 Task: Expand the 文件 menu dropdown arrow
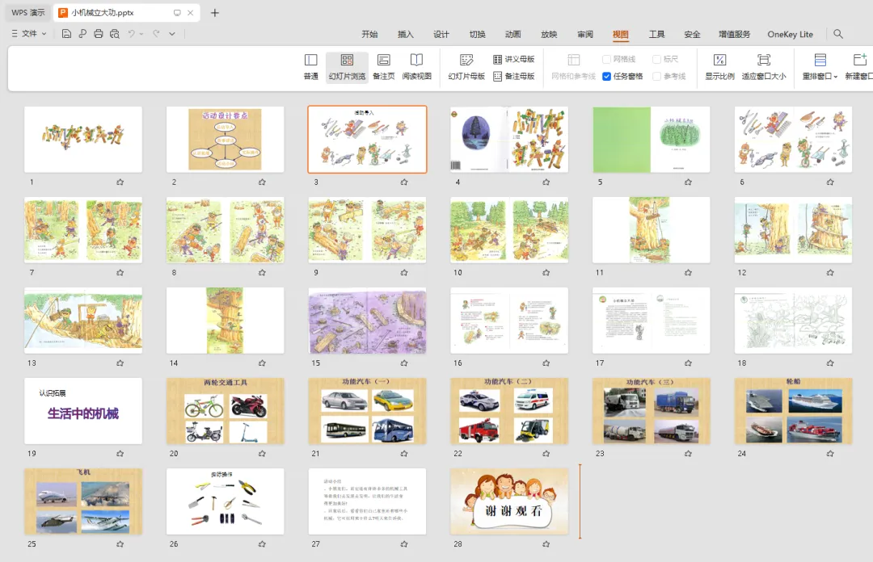[44, 34]
